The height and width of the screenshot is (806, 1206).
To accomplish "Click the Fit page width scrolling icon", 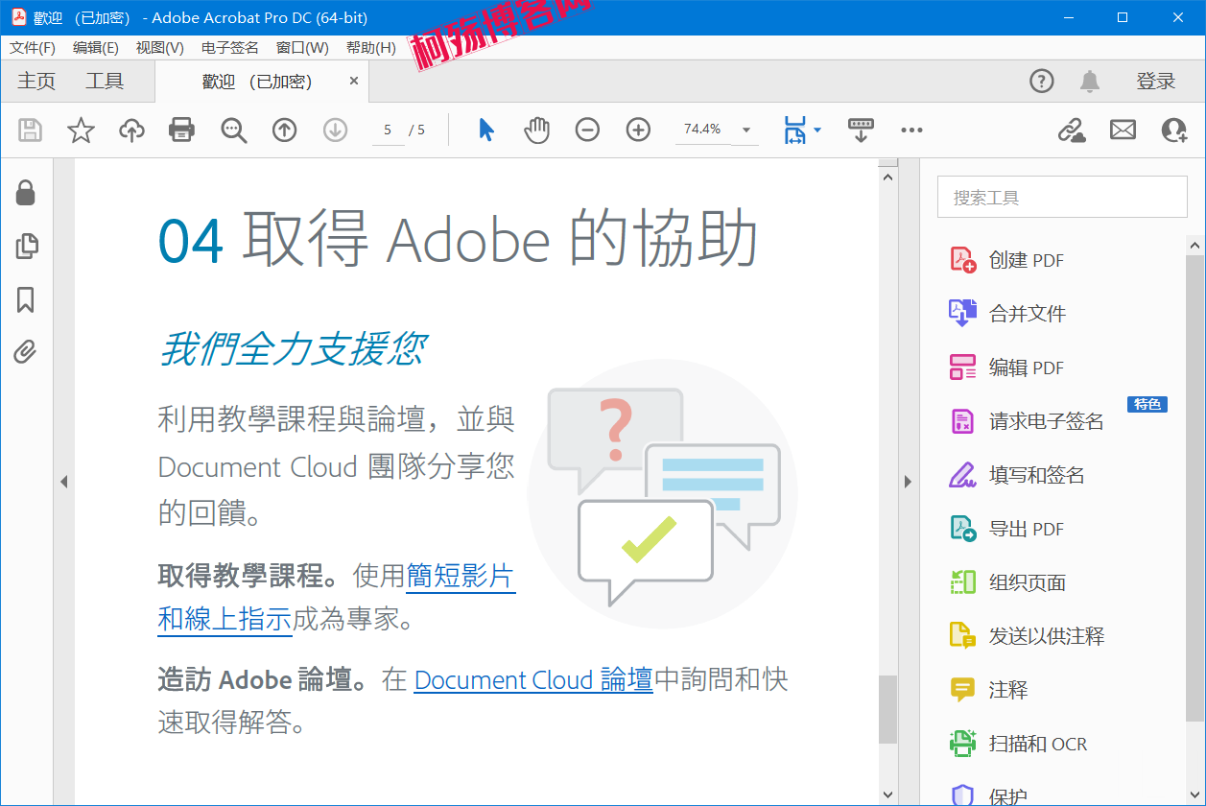I will 794,130.
